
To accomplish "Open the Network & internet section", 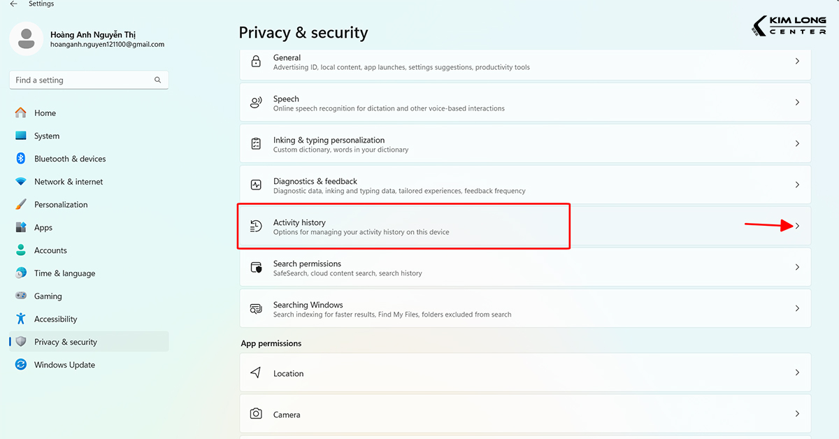I will [69, 182].
